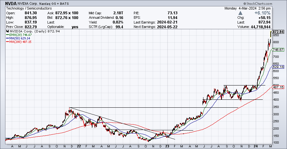
Task: Click the EPS value 11.94
Action: (173, 17)
